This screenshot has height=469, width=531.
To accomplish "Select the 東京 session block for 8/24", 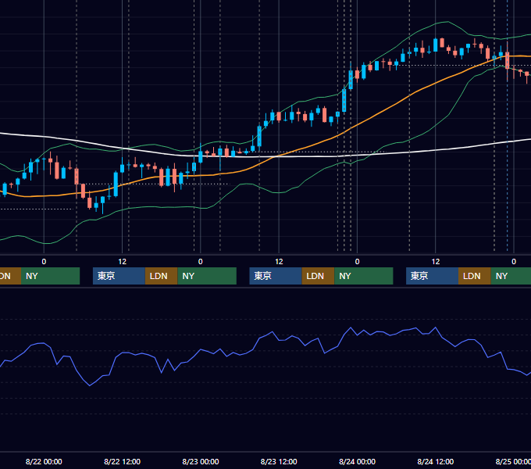I will coord(432,276).
